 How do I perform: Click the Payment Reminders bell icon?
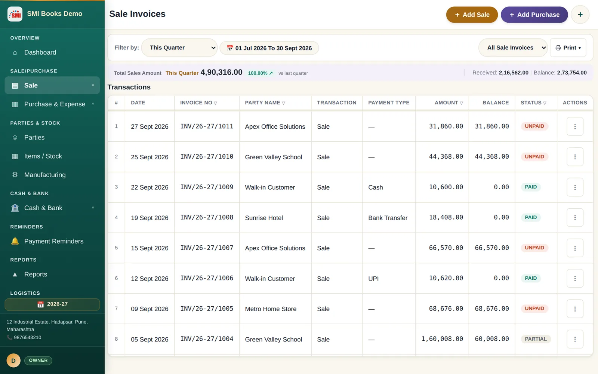(x=15, y=241)
